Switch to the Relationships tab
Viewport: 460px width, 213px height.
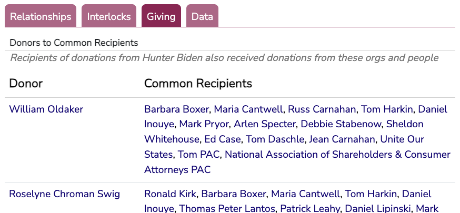pos(41,16)
